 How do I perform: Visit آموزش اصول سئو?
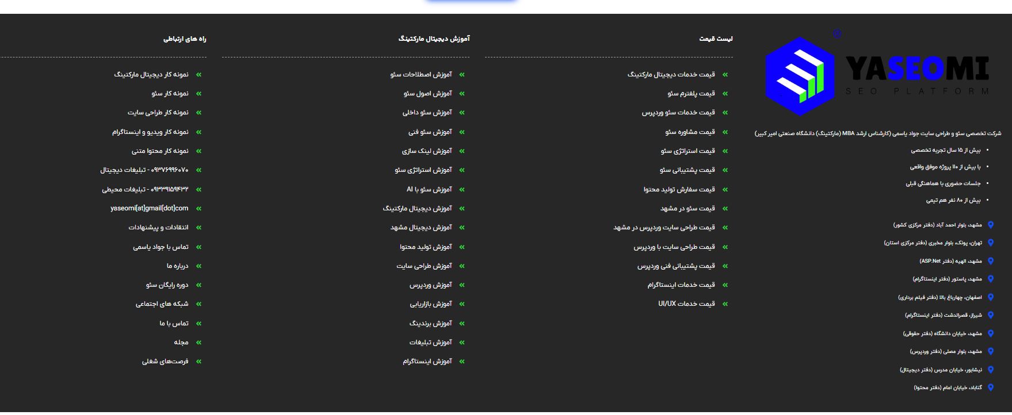(427, 94)
